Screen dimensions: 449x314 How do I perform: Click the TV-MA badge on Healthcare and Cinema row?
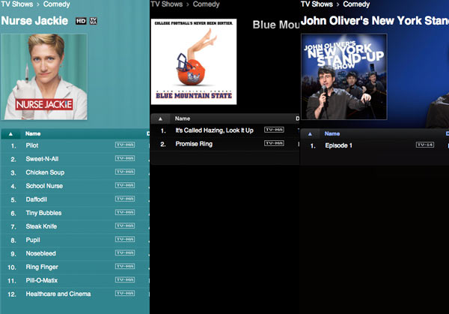pyautogui.click(x=124, y=294)
